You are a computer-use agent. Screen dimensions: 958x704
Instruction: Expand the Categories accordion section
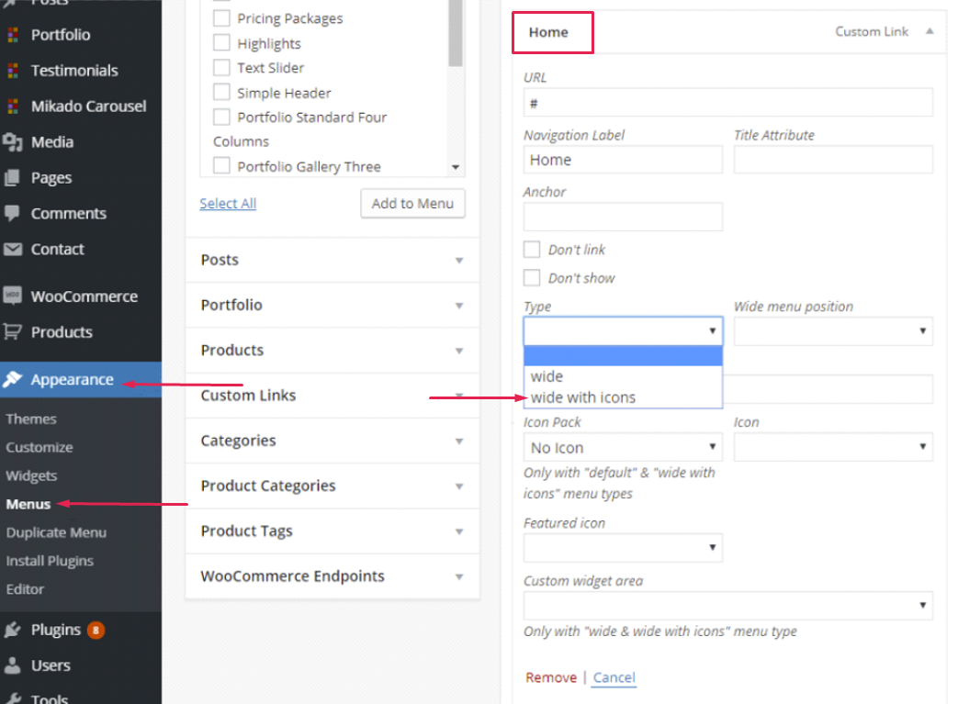click(332, 441)
